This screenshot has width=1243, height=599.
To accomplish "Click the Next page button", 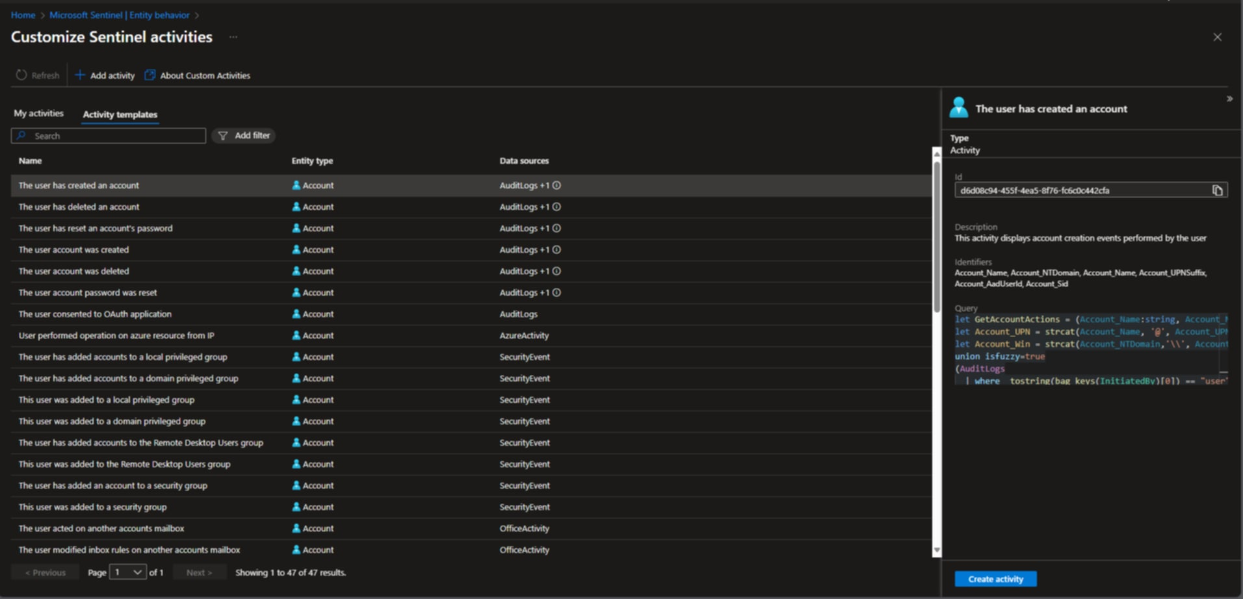I will (x=199, y=572).
